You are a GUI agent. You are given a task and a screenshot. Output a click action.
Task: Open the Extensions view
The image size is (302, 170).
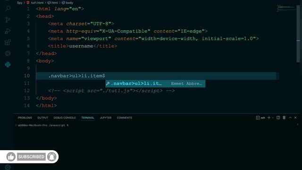[x=8, y=42]
